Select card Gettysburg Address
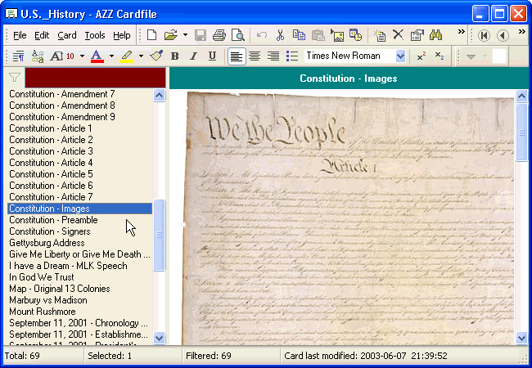This screenshot has width=532, height=368. point(79,243)
